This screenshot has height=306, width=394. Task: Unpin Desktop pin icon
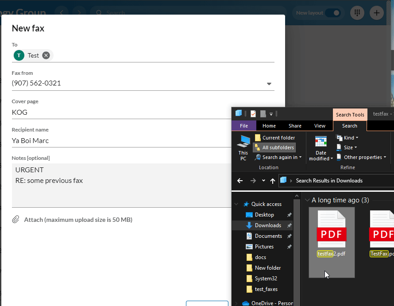289,215
